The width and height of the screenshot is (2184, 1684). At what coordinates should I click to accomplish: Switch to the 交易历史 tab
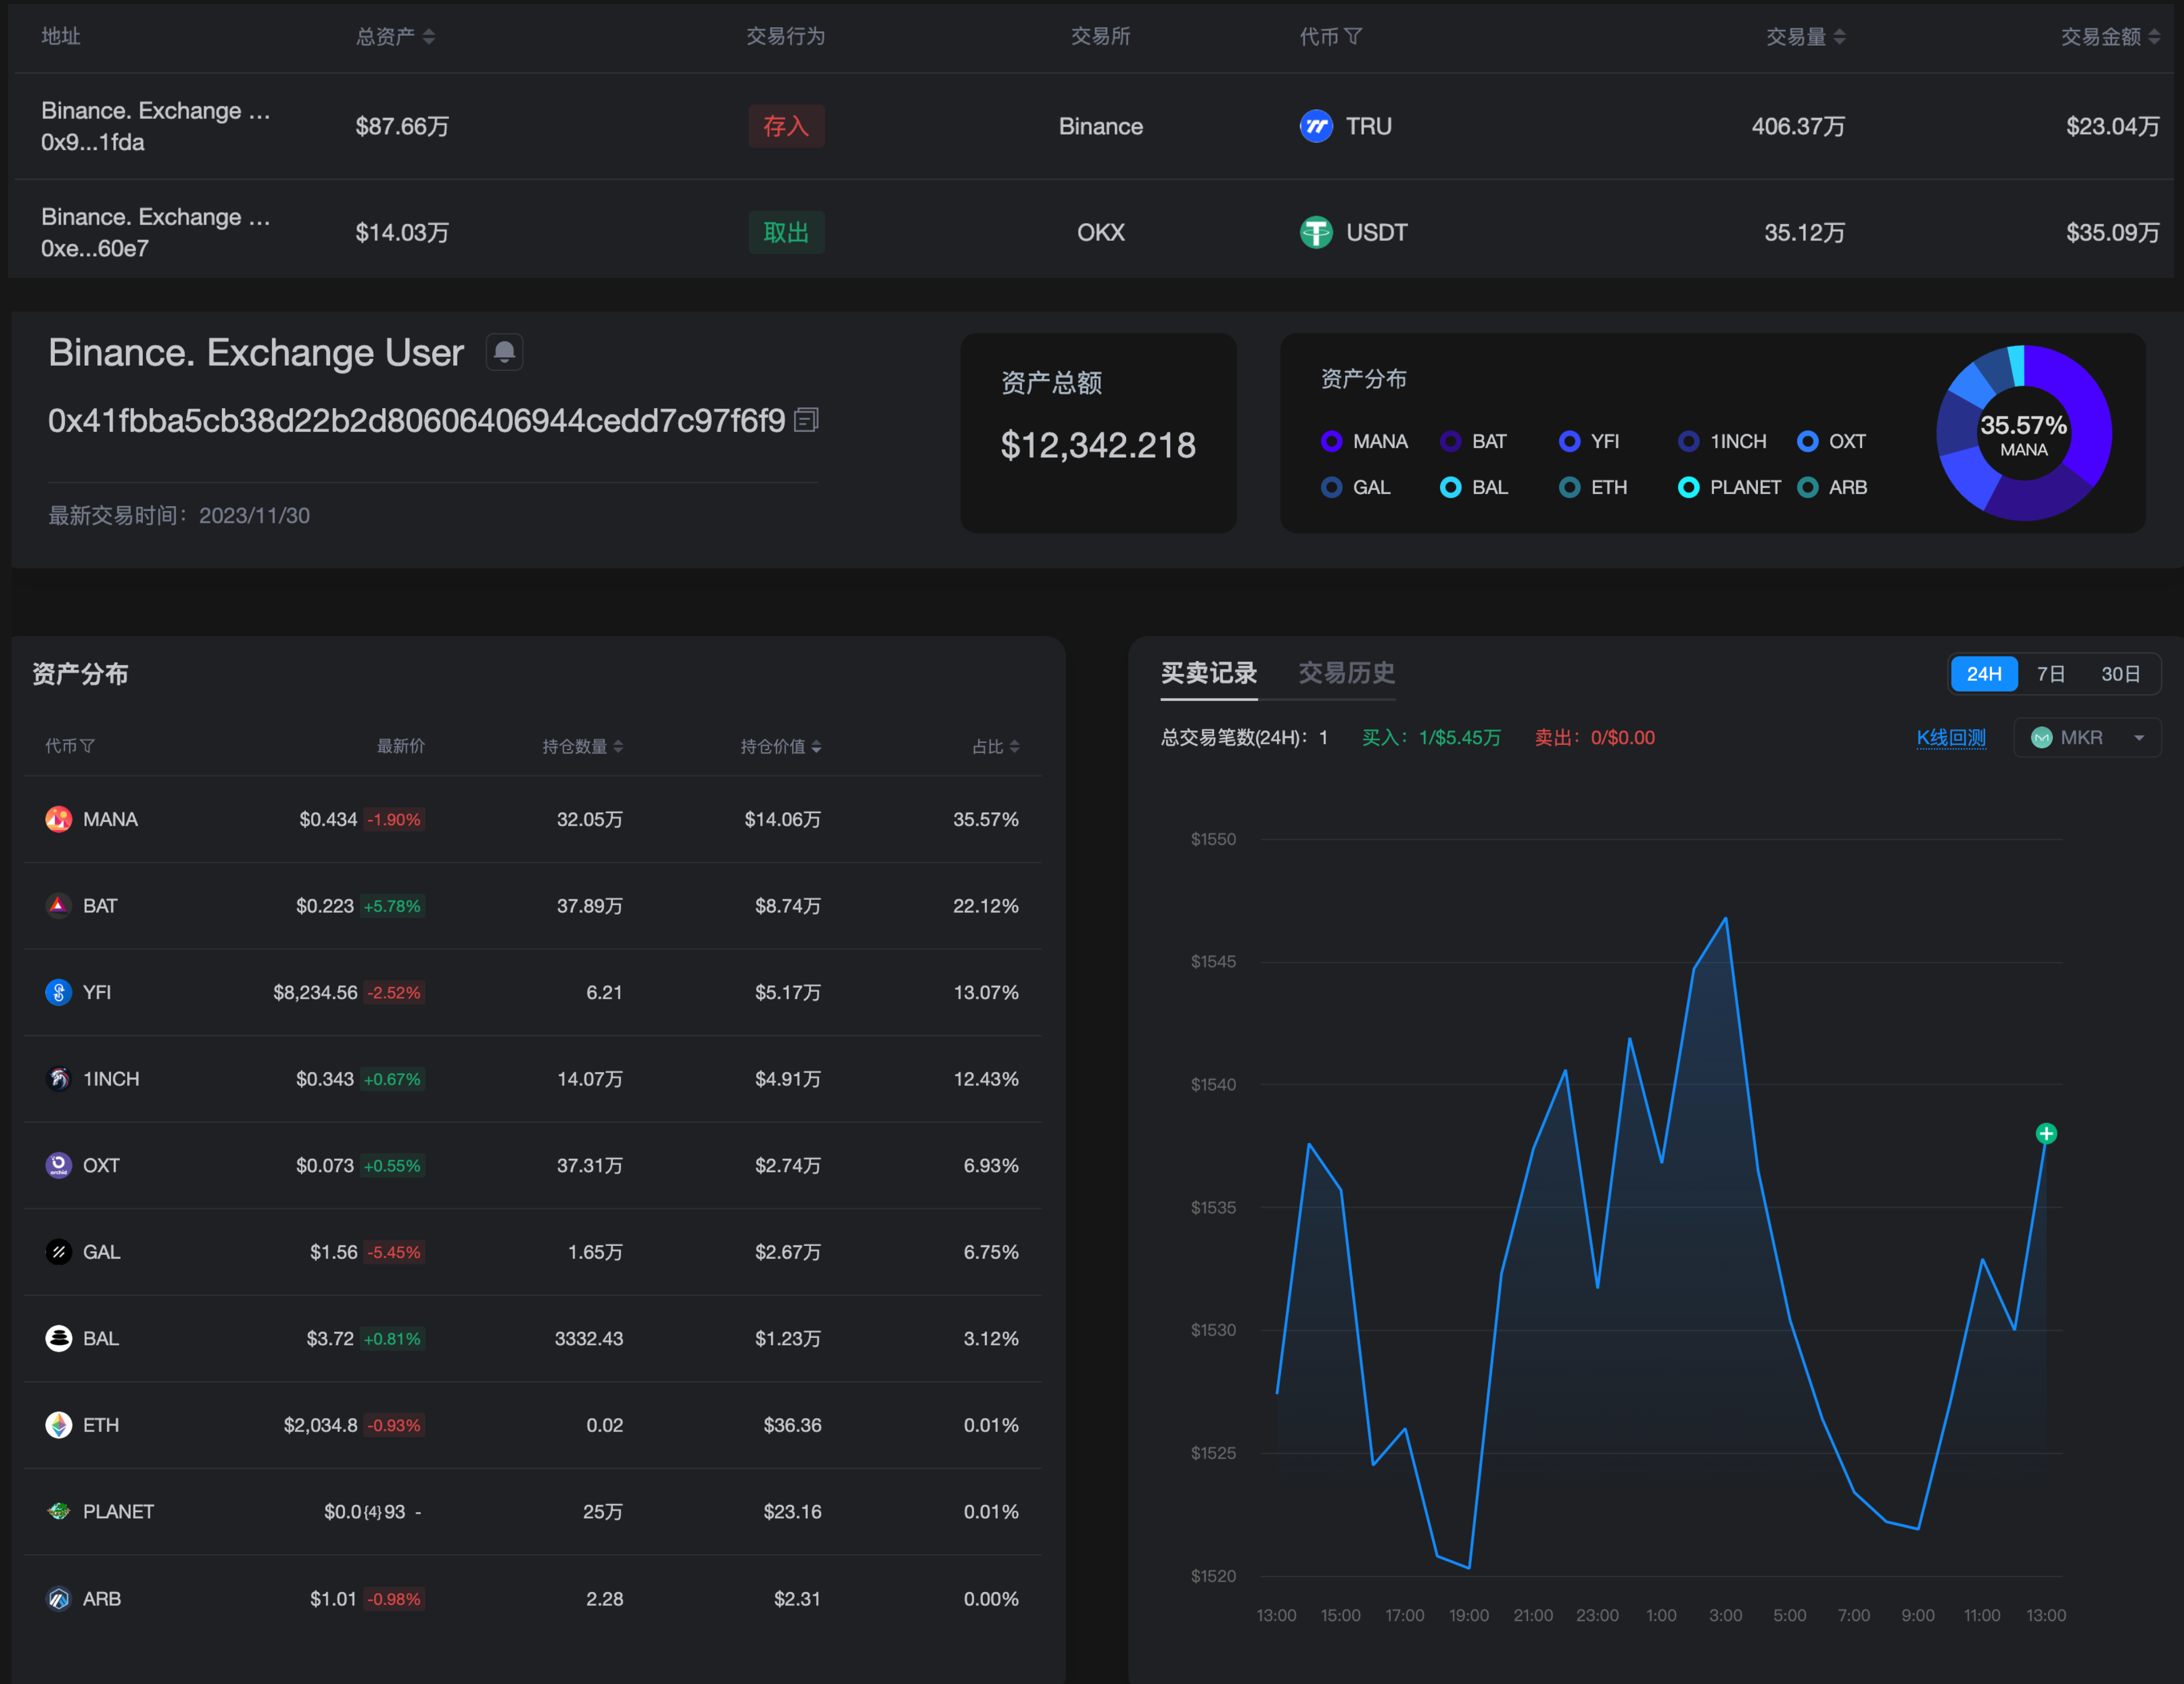(x=1346, y=673)
